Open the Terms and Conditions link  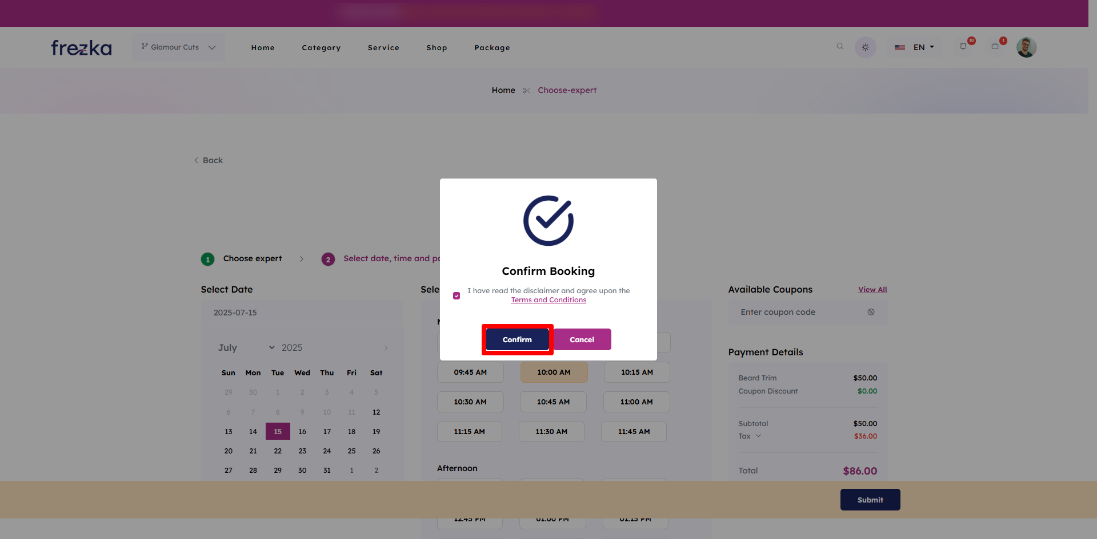point(548,300)
